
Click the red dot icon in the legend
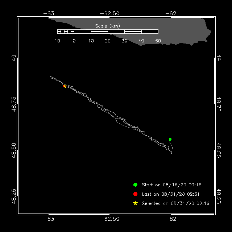135,194
